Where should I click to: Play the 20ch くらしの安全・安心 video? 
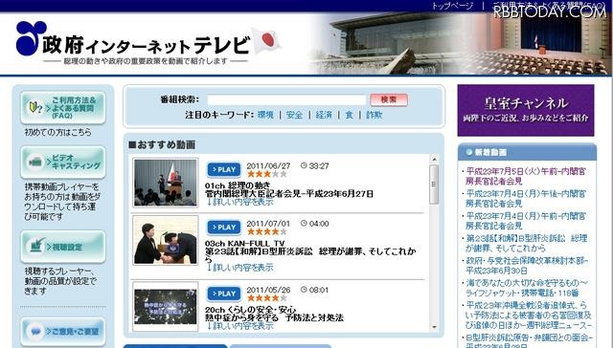[224, 294]
